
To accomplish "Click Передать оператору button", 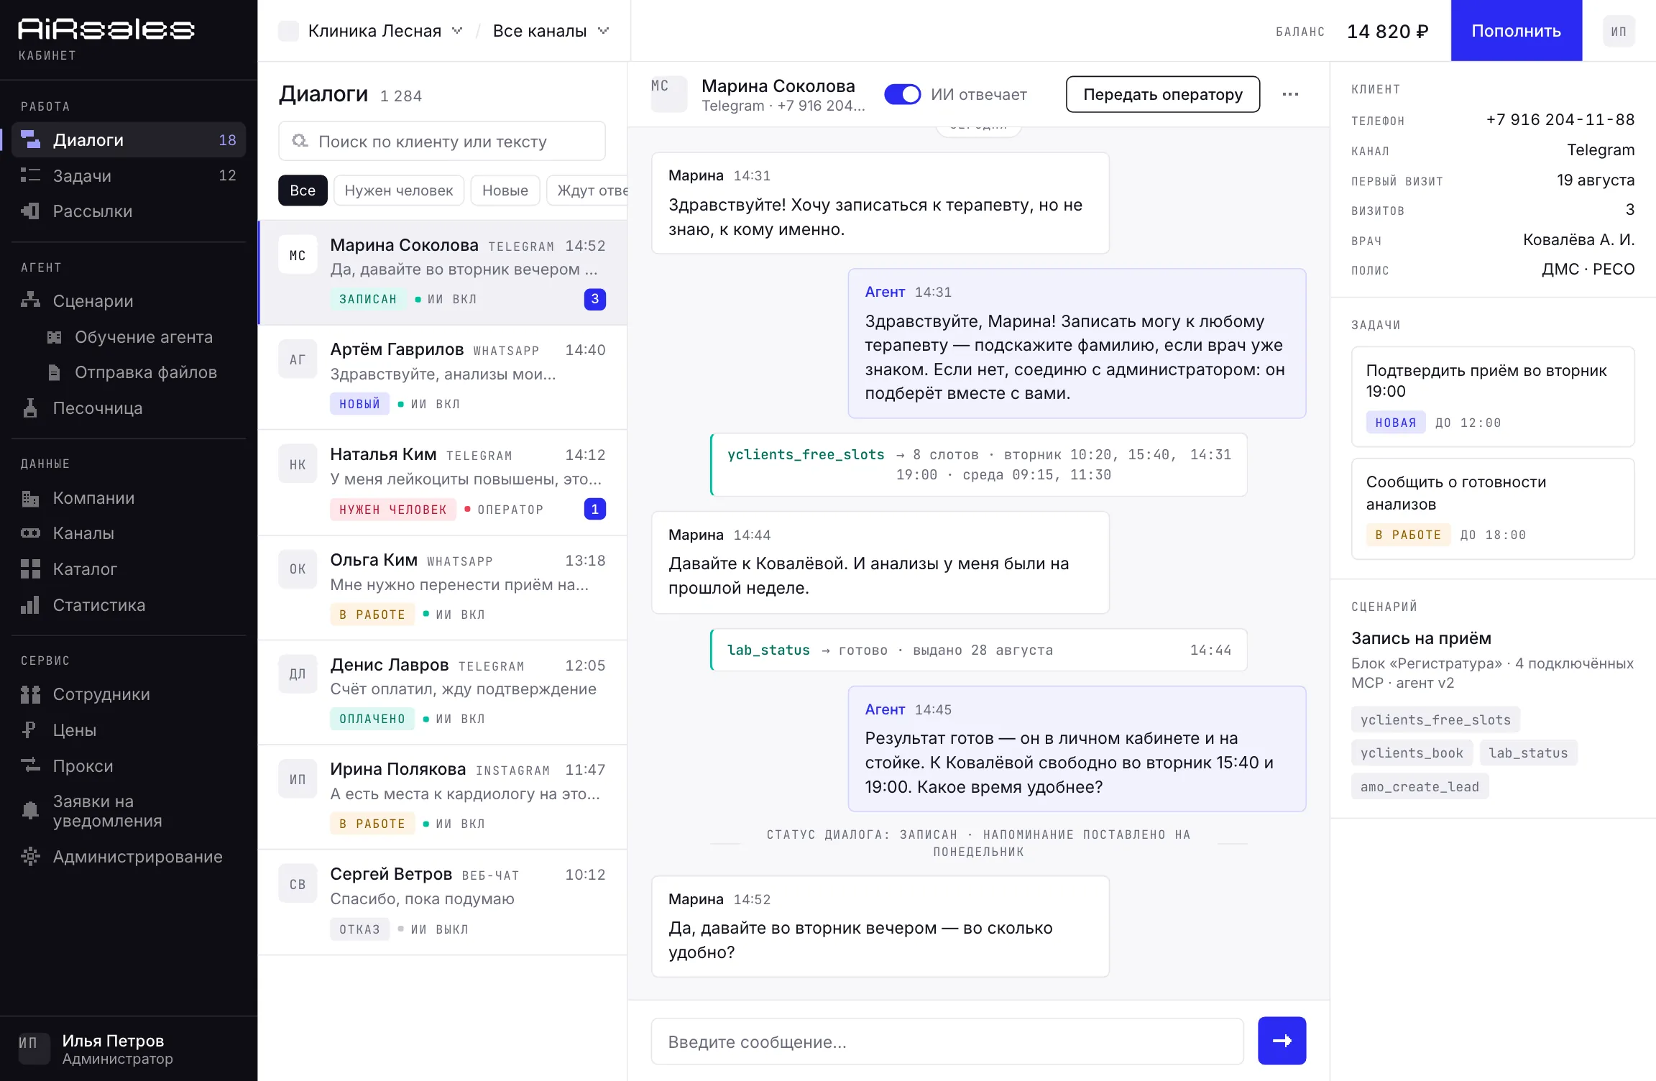I will 1162,94.
